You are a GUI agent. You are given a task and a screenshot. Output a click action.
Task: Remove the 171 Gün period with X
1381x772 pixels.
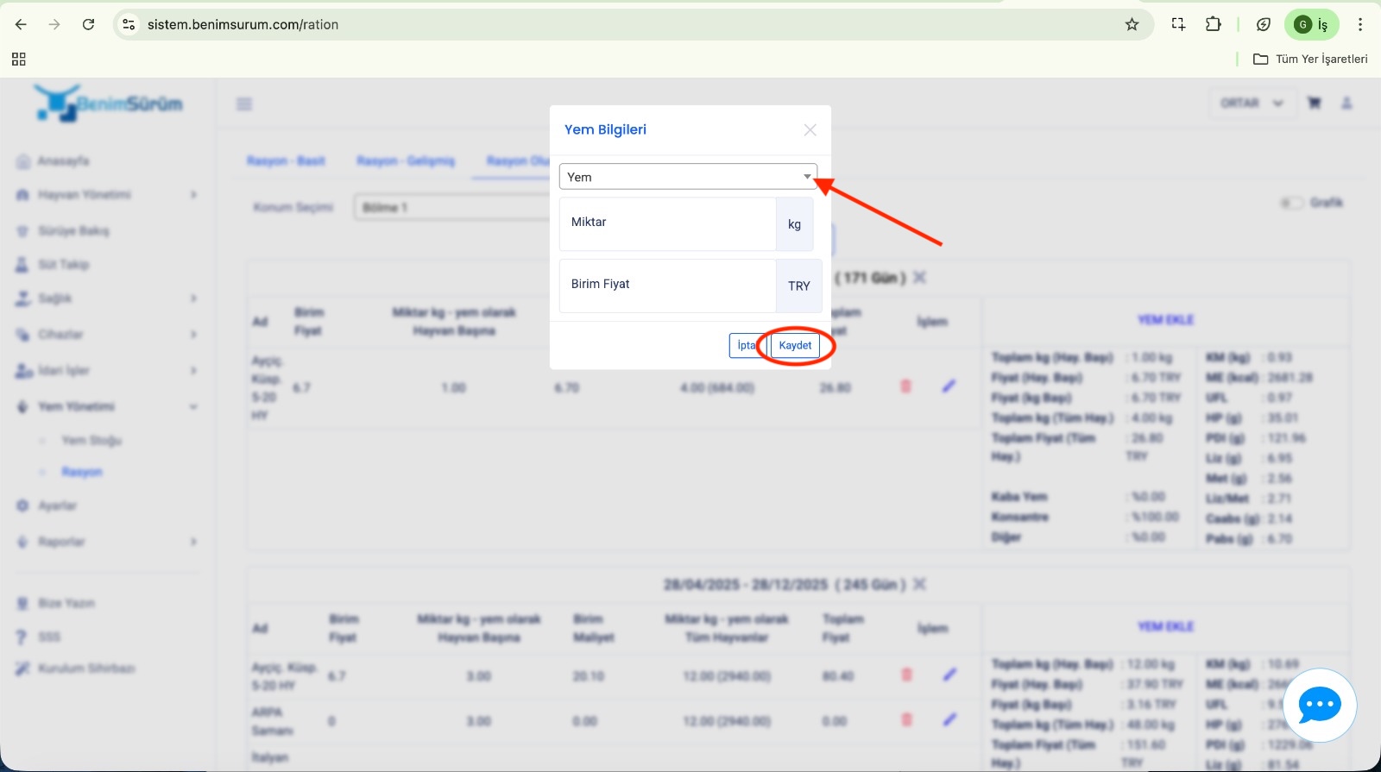920,277
